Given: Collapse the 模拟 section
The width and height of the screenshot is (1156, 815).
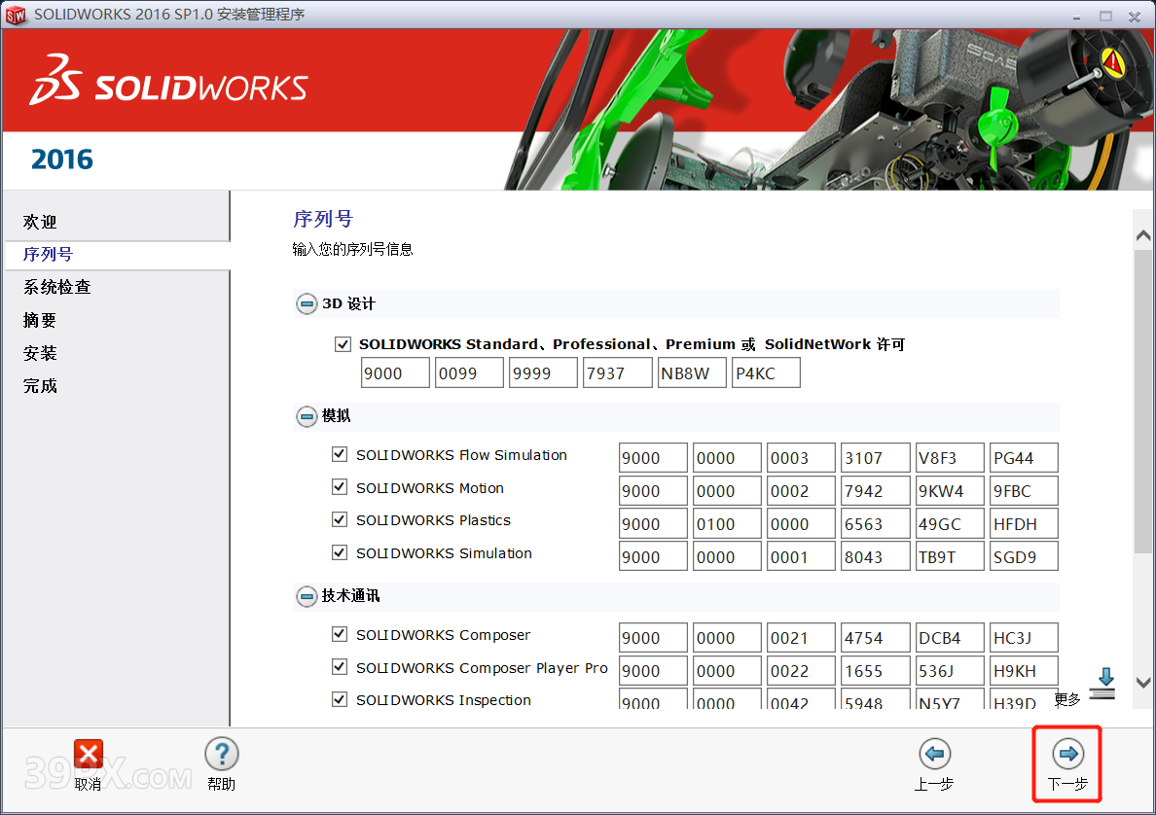Looking at the screenshot, I should pyautogui.click(x=305, y=416).
